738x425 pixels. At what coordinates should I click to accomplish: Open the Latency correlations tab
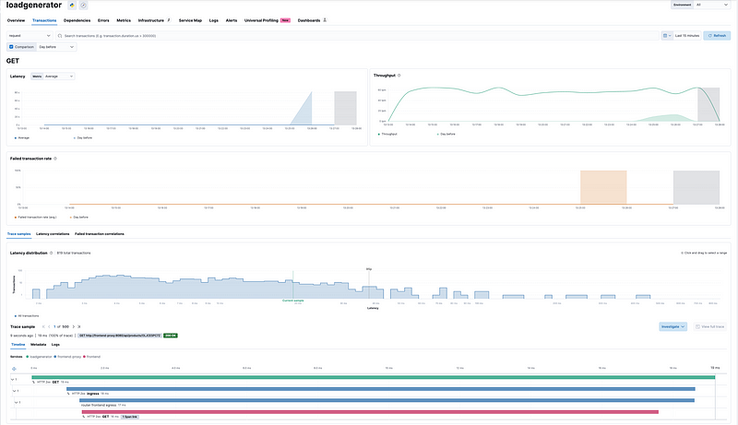coord(53,234)
